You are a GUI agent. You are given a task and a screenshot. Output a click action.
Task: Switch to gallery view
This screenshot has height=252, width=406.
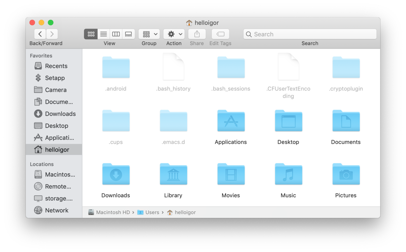(128, 34)
